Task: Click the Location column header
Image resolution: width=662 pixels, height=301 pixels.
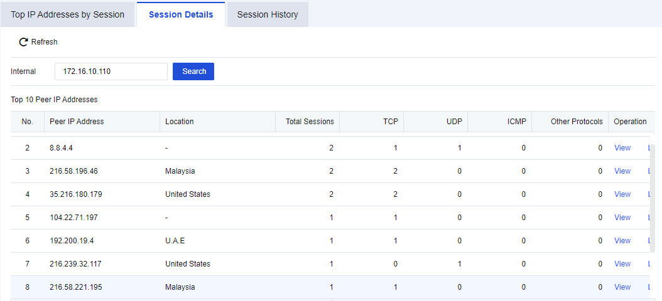Action: pos(180,122)
